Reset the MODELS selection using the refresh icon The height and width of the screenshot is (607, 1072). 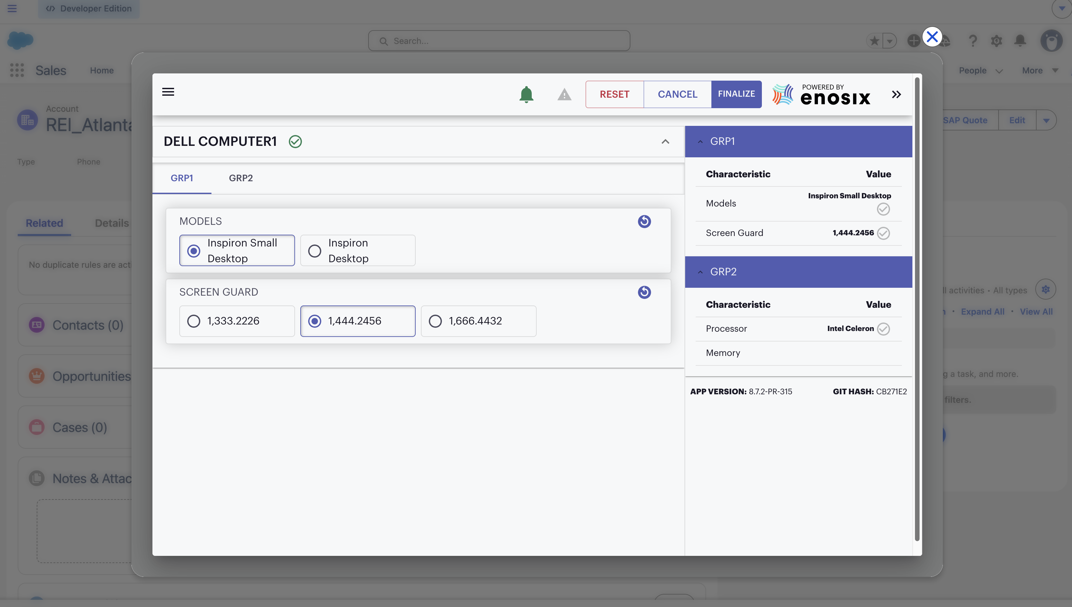[644, 221]
